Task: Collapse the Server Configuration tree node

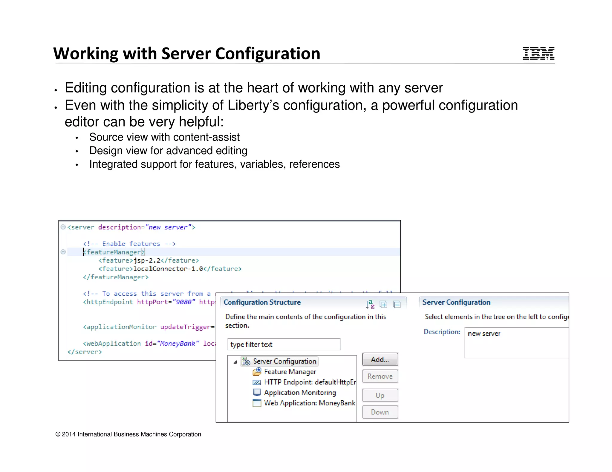Action: [235, 362]
